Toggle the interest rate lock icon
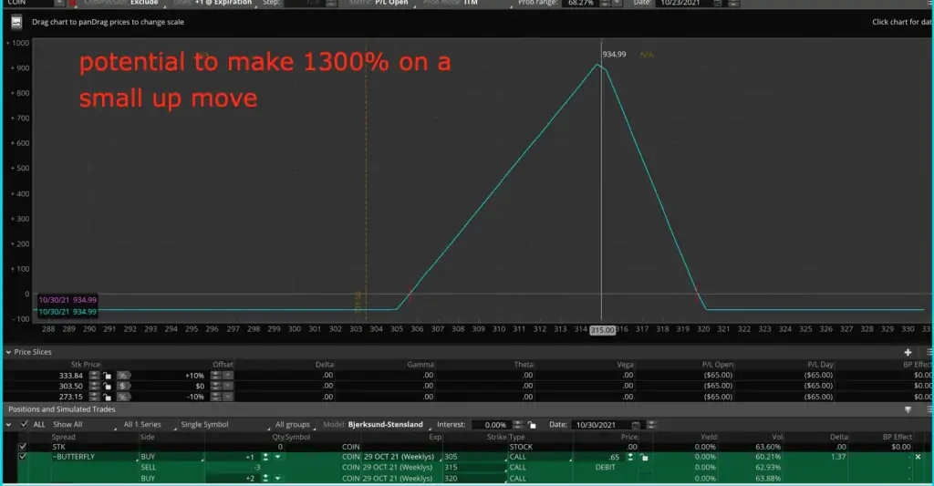Screen dimensions: 934x486 (532, 425)
